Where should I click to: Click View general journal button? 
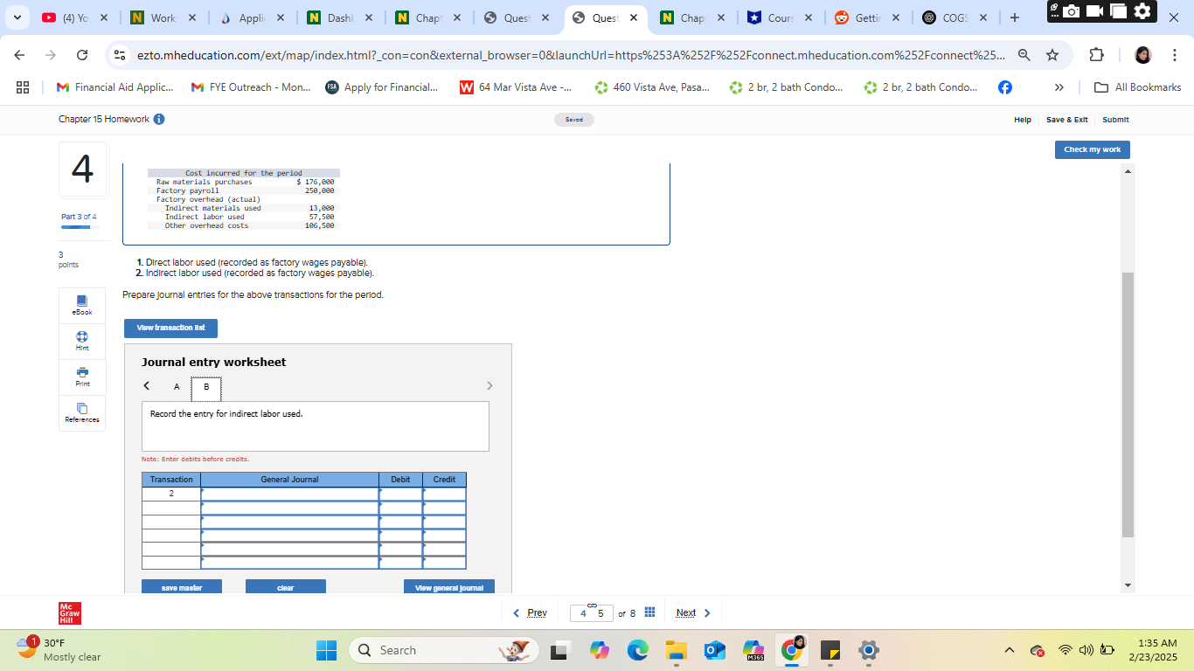tap(449, 587)
